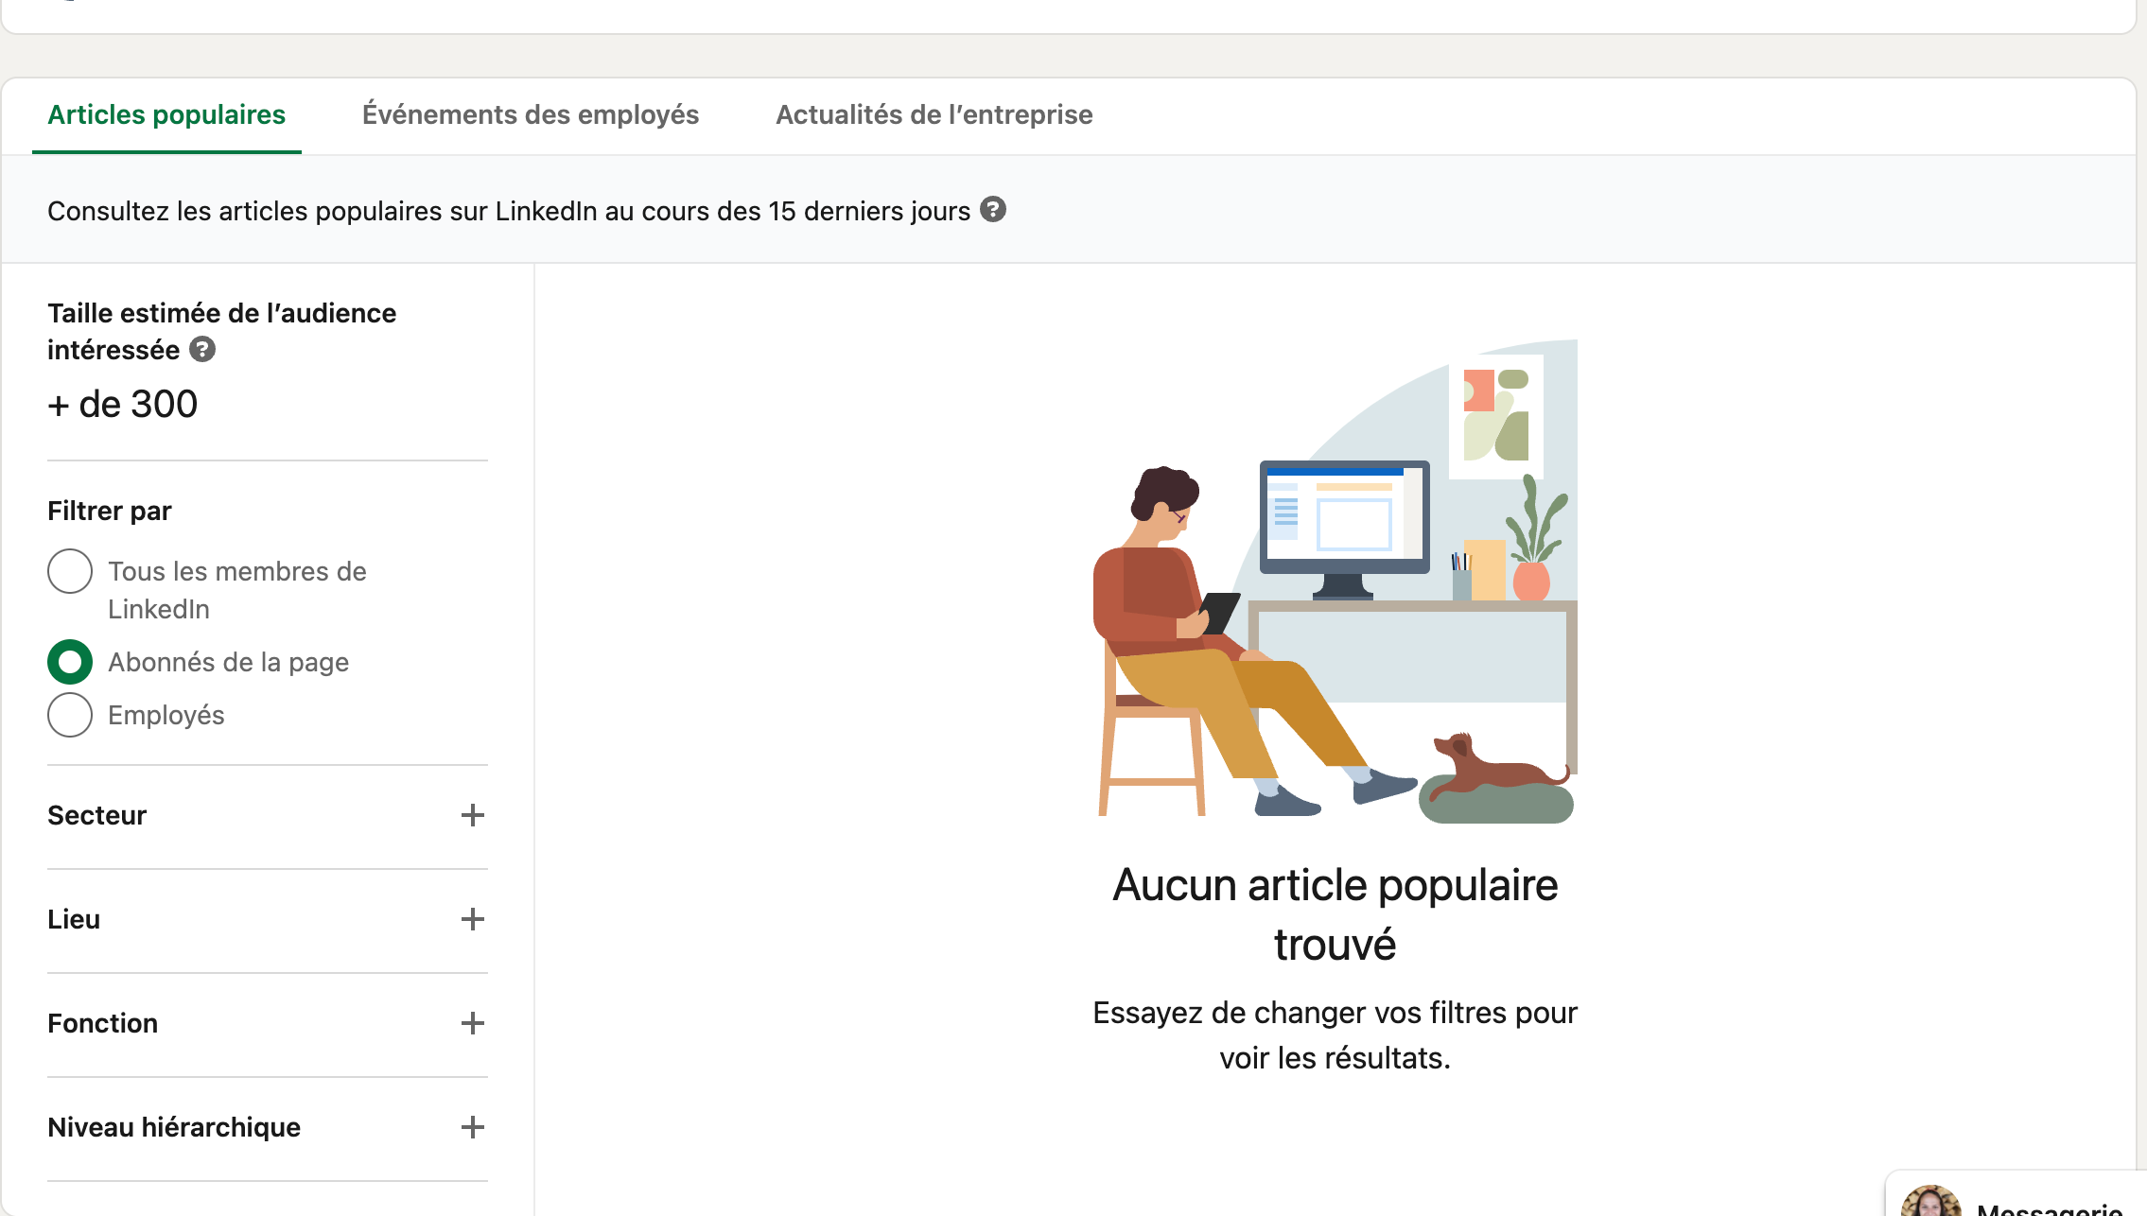Open help icon beside audience intéressée heading
The height and width of the screenshot is (1216, 2147).
tap(202, 350)
